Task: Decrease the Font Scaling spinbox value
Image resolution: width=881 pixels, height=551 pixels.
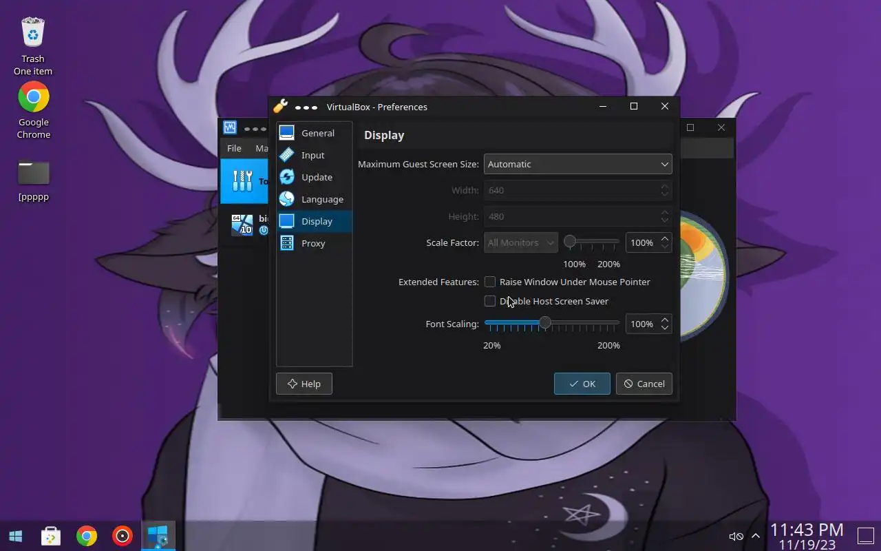Action: point(664,329)
